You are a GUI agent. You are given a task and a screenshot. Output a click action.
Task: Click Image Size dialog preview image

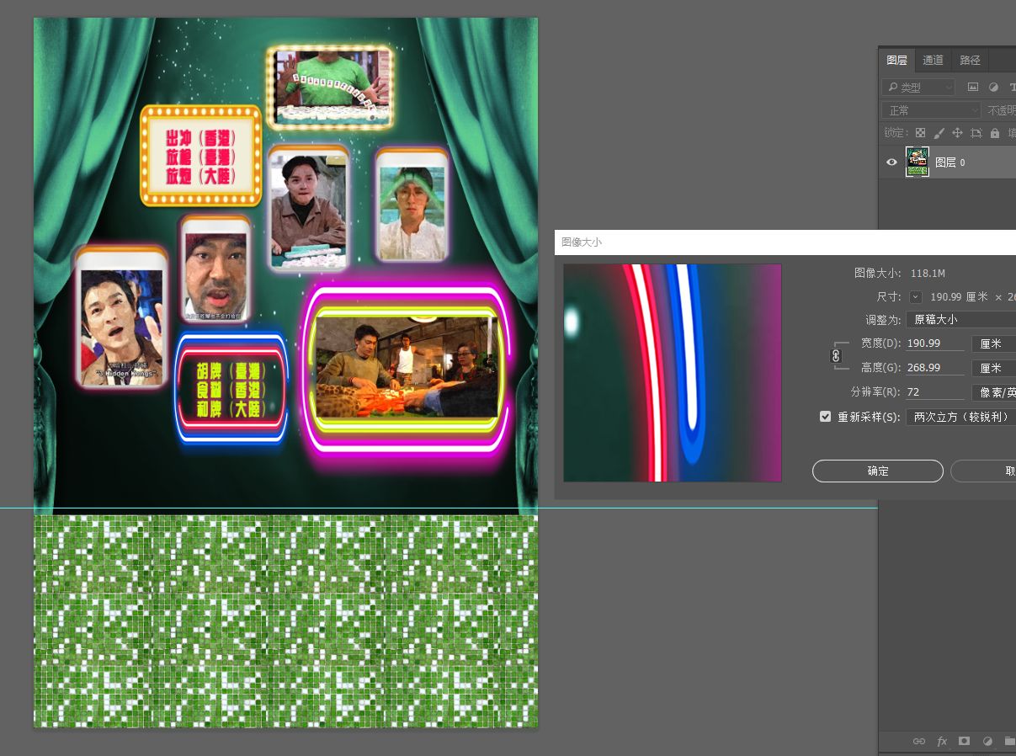[x=673, y=373]
